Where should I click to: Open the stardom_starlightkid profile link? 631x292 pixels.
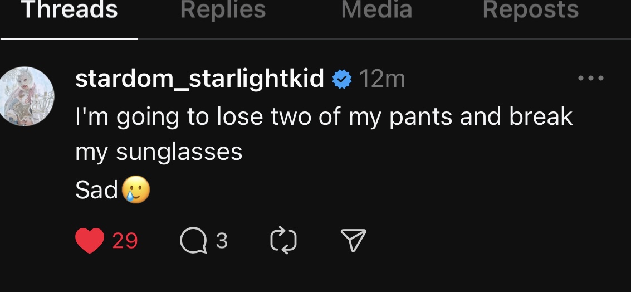200,79
